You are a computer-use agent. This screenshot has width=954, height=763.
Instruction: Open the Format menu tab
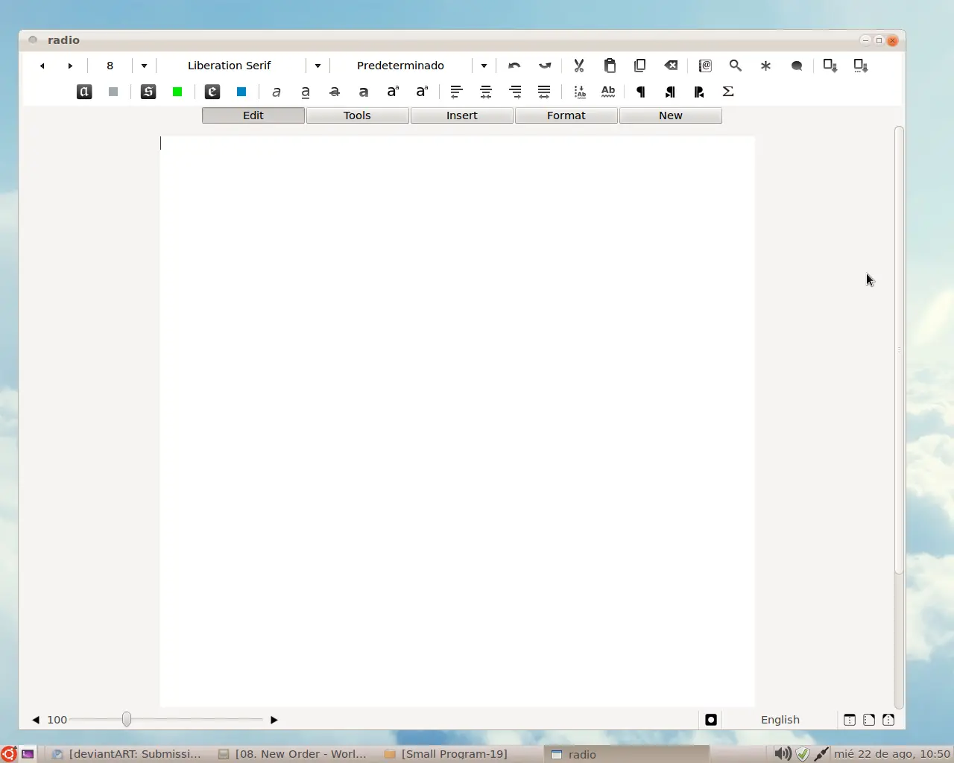tap(566, 115)
